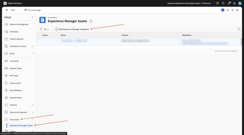Select Experience Manager Assets sidebar link
Image resolution: width=244 pixels, height=135 pixels.
click(21, 125)
